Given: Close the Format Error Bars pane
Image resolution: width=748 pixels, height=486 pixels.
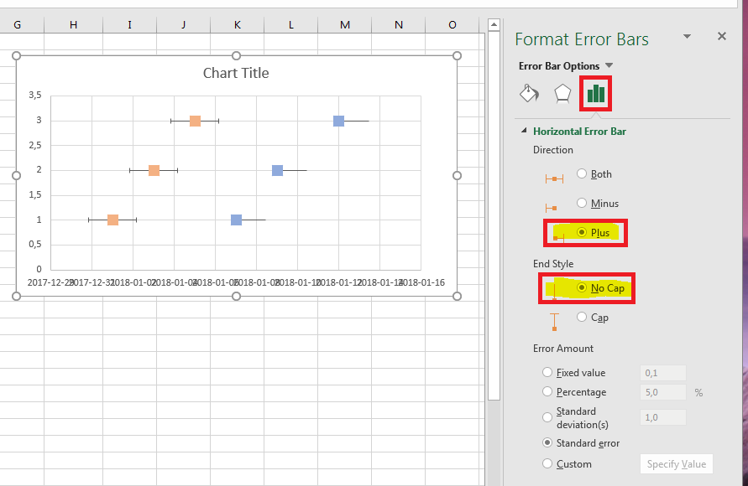Looking at the screenshot, I should tap(722, 36).
